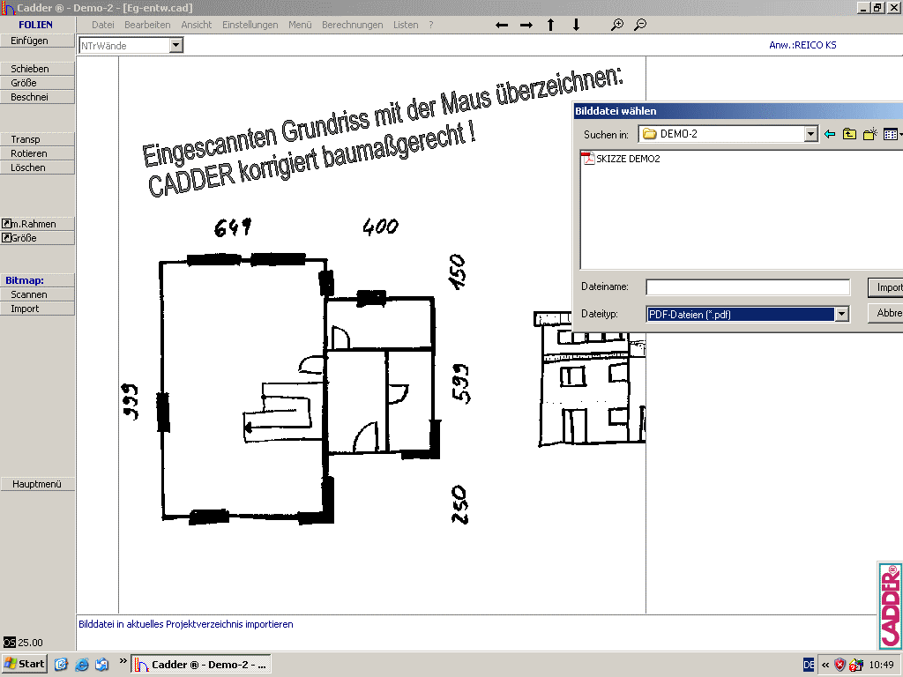903x677 pixels.
Task: Open the Ansicht menu
Action: click(197, 25)
